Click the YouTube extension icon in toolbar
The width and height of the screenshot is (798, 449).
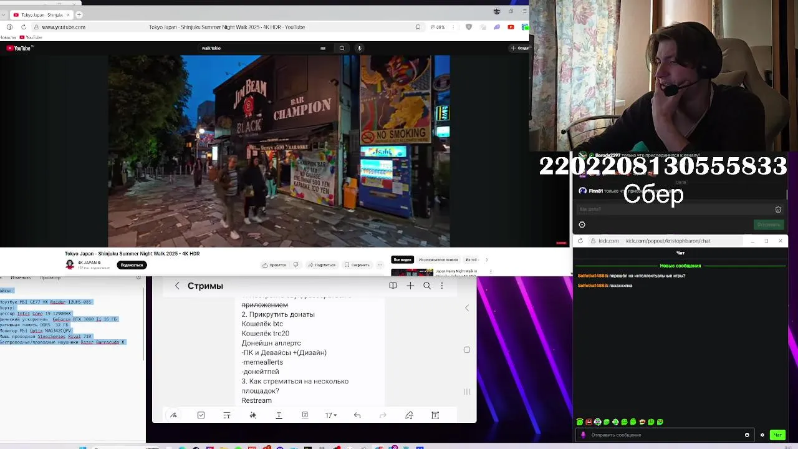pos(511,27)
